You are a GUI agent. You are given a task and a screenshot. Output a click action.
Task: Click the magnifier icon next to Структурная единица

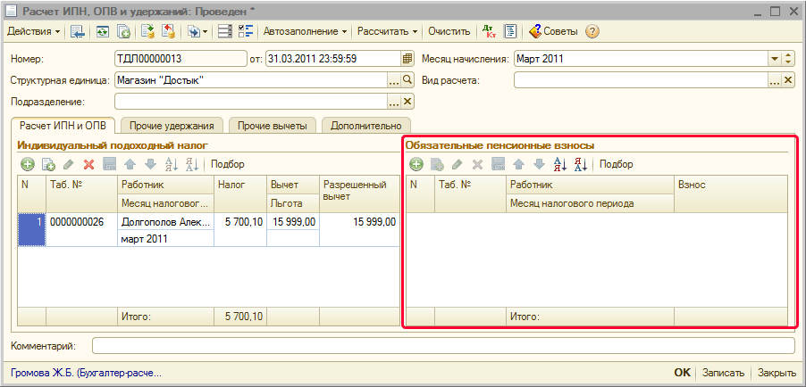pos(408,80)
